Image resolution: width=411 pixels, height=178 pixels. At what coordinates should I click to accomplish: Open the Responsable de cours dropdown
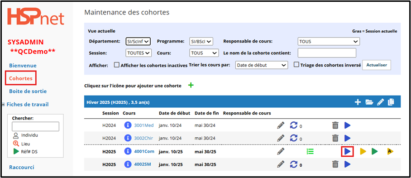point(329,41)
